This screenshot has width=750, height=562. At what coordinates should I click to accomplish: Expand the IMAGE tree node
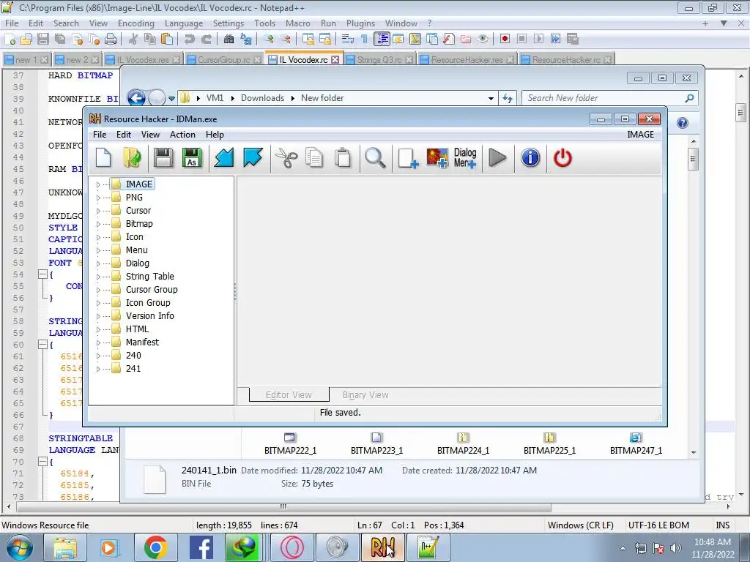coord(99,184)
